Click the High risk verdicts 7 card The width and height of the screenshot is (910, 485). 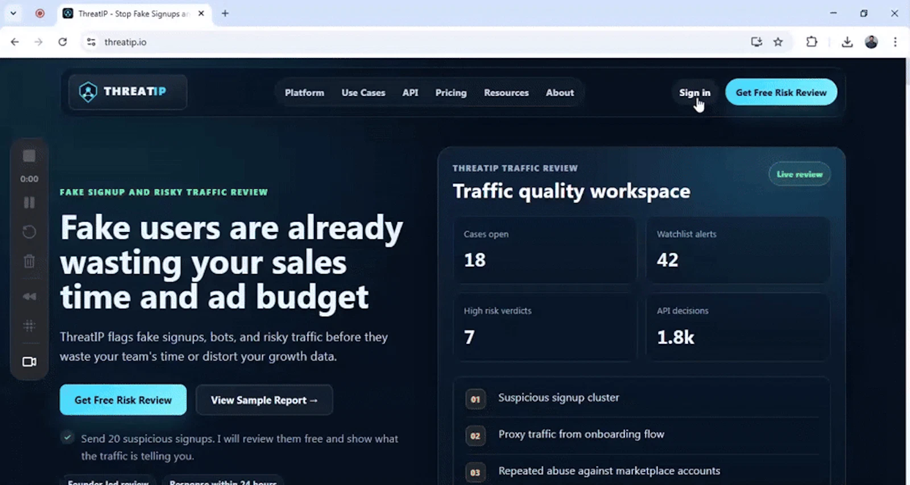coord(545,327)
